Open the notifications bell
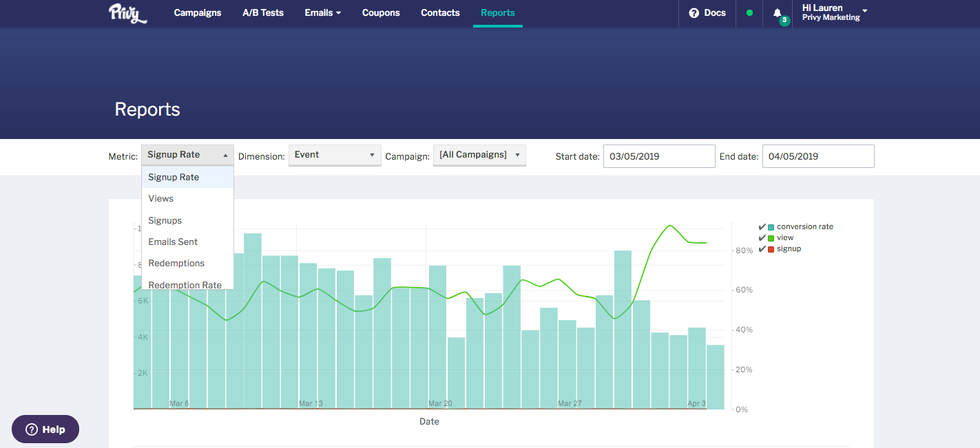Viewport: 980px width, 448px height. click(x=778, y=13)
